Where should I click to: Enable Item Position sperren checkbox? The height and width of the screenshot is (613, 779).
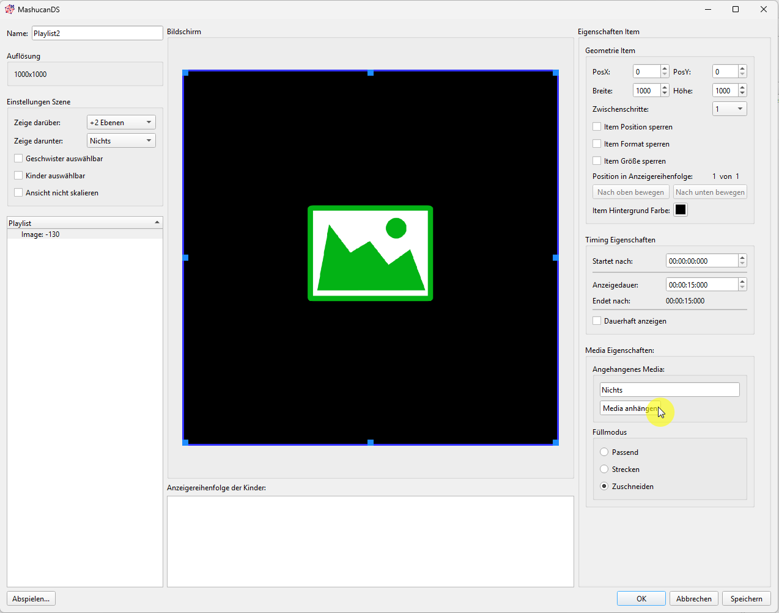click(x=597, y=127)
